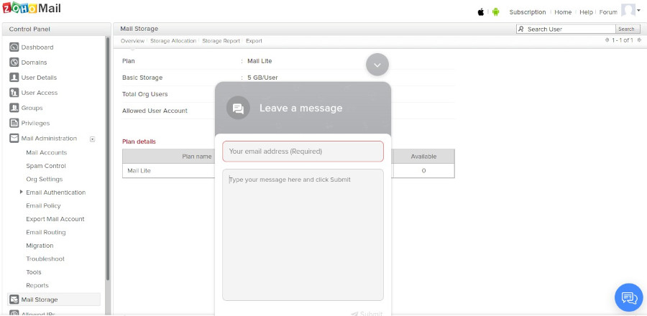
Task: Click the Zoho Mail logo
Action: (32, 8)
